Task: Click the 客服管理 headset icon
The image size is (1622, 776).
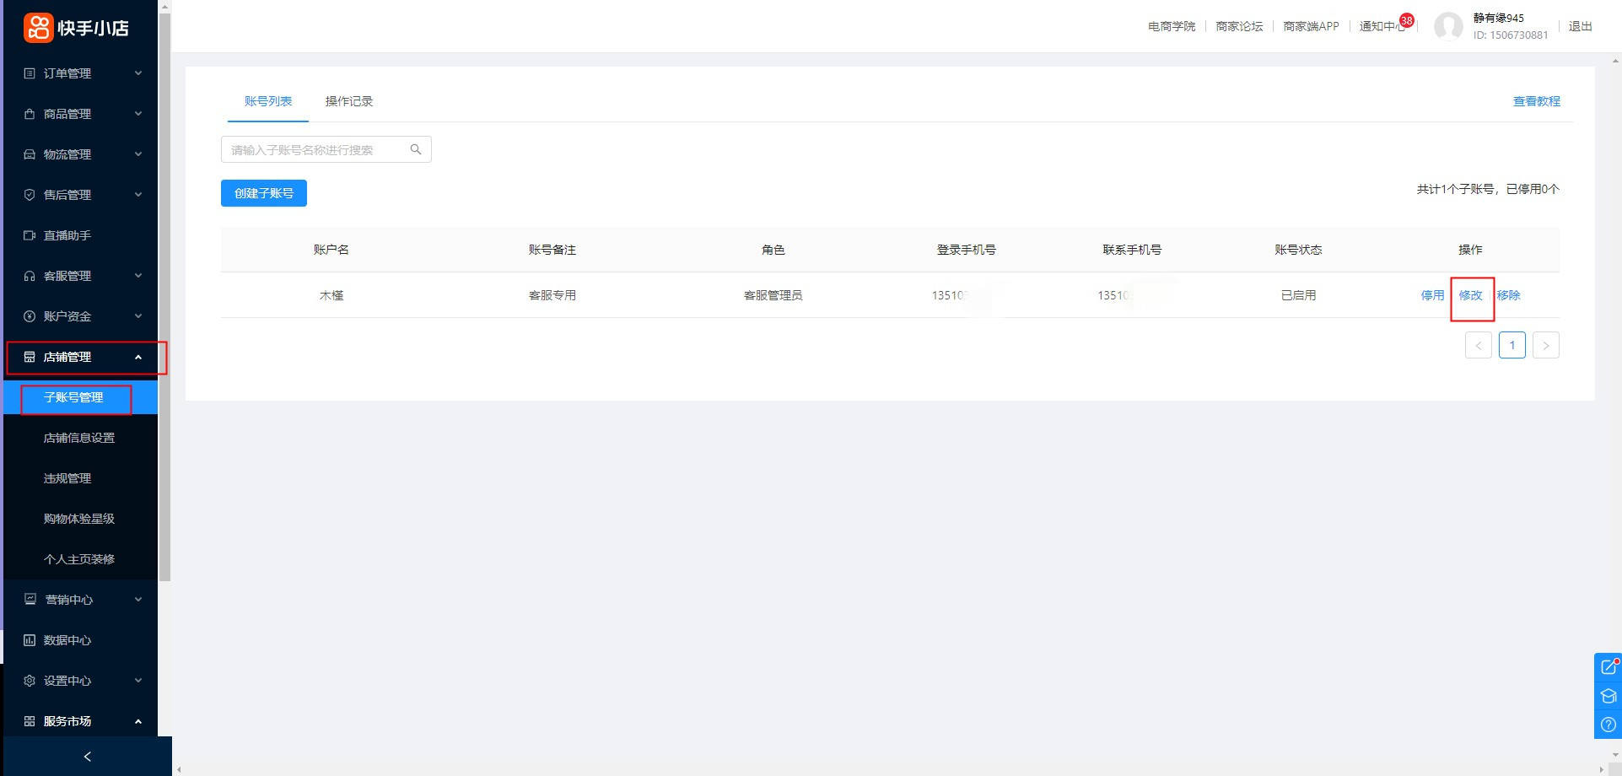Action: point(30,275)
